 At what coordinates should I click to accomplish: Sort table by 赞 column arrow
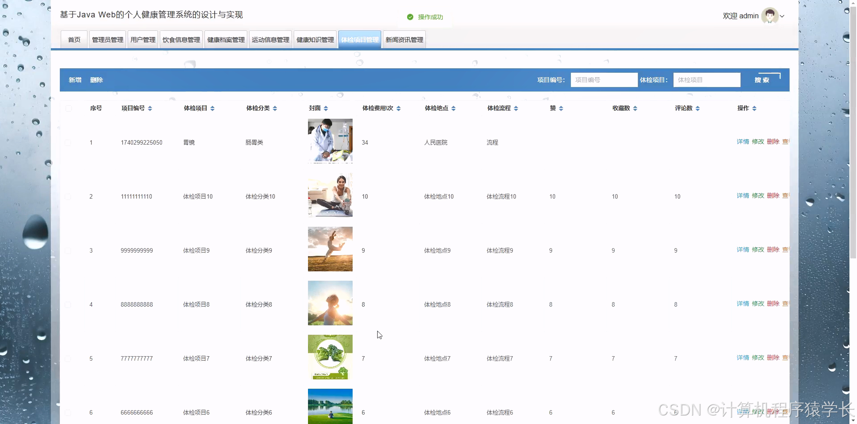(x=561, y=108)
